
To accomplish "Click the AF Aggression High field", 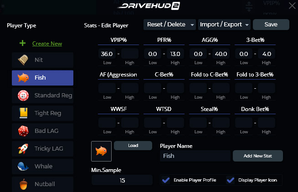I will click(130, 88).
